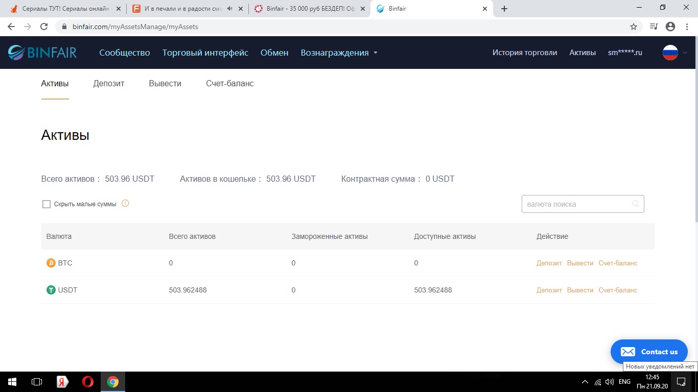Open Торговый интерфейс in navigation
Image resolution: width=698 pixels, height=392 pixels.
point(205,53)
